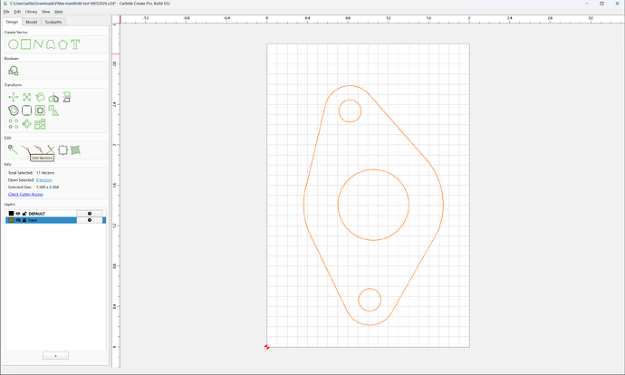Click the Circular Array icon
625x375 pixels.
point(26,124)
